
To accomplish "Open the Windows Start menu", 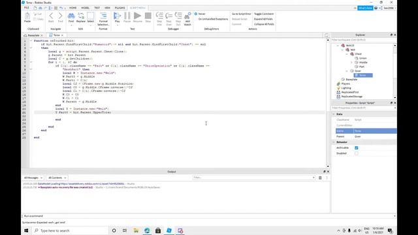I will (x=26, y=230).
